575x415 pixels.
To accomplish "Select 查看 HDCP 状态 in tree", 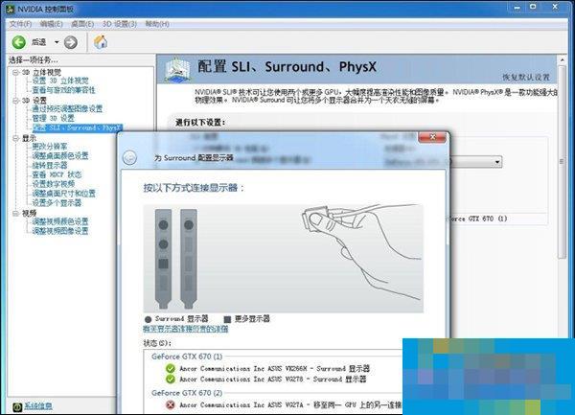I will [x=57, y=174].
